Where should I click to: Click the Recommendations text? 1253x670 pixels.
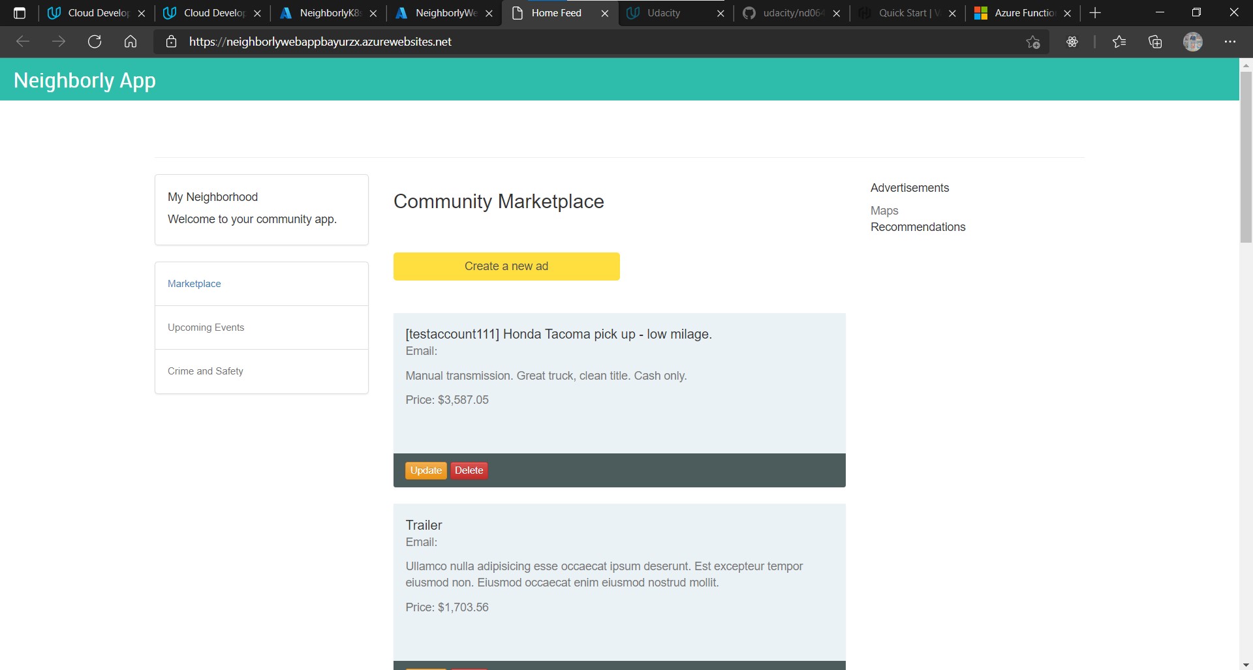tap(918, 227)
